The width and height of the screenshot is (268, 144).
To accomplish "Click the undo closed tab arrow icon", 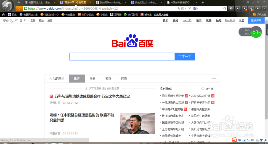I will coord(19,2).
